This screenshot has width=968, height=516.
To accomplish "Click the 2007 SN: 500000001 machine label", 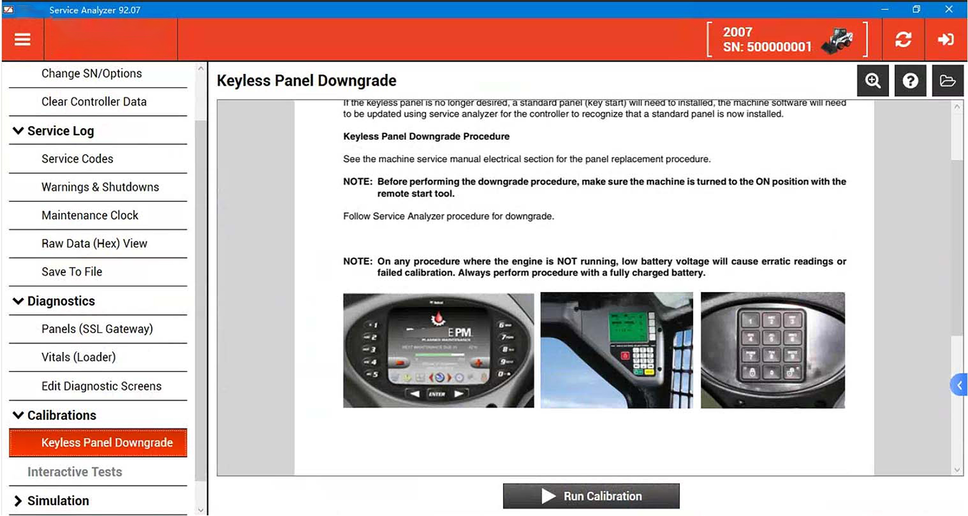I will [x=767, y=39].
